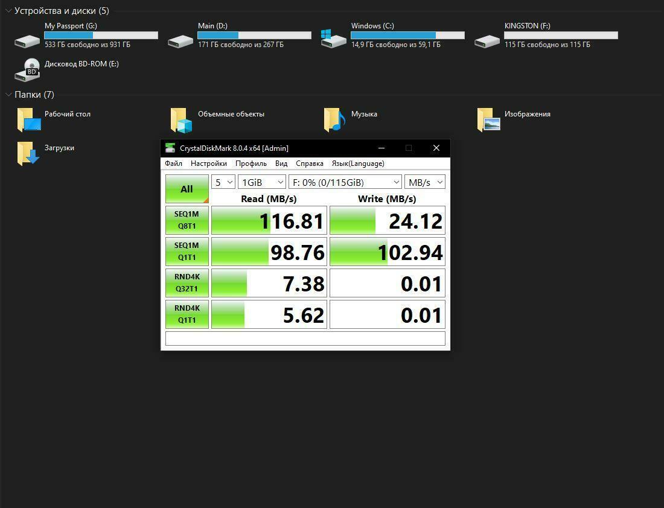
Task: Open the Настройки menu
Action: [209, 164]
